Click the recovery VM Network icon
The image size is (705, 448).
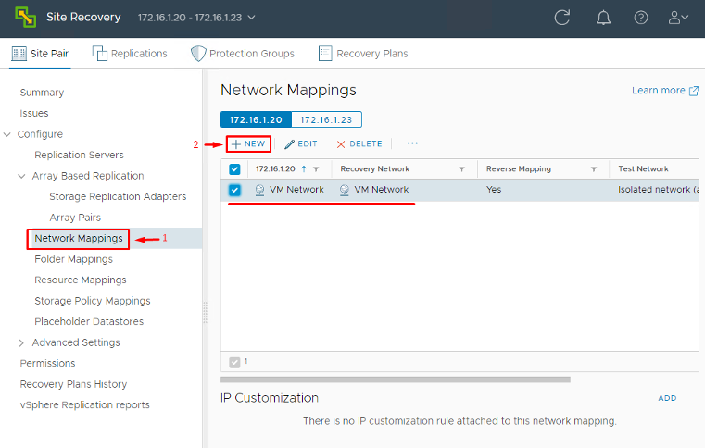(345, 190)
